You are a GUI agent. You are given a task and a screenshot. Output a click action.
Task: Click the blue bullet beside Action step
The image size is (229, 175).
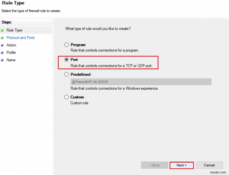tap(2, 45)
